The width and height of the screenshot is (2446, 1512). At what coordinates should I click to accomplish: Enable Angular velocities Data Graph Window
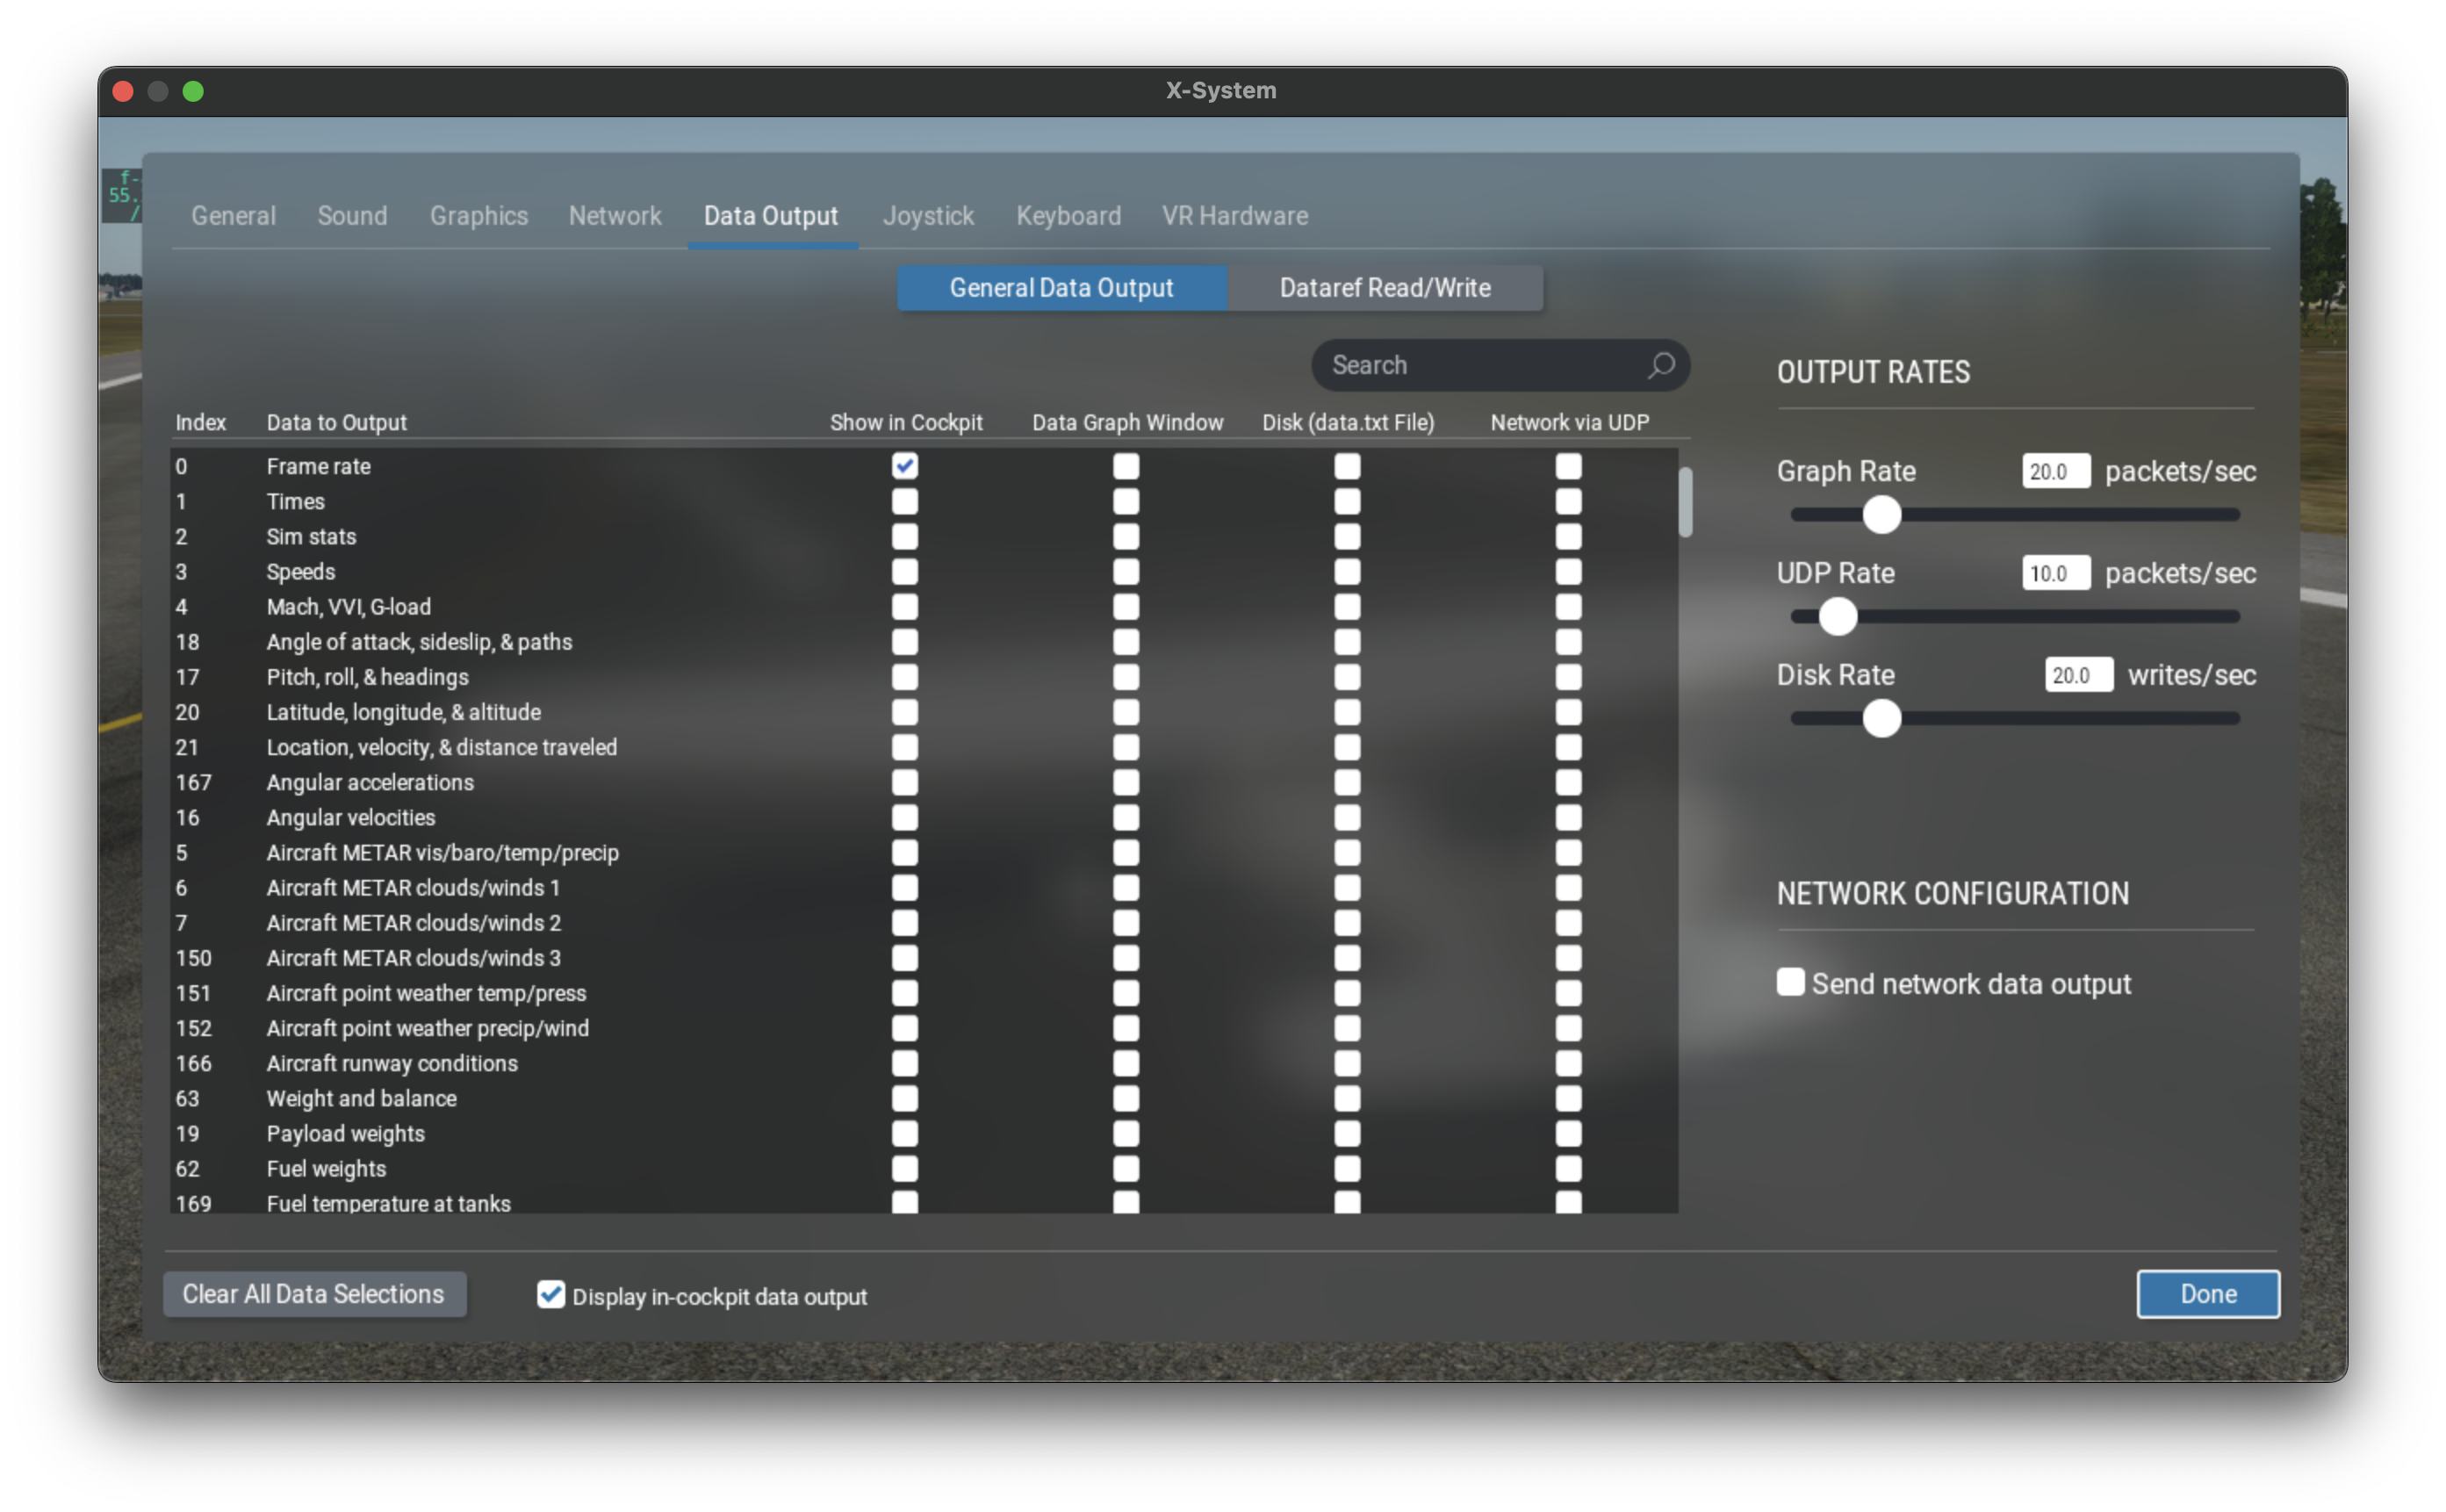click(x=1126, y=817)
